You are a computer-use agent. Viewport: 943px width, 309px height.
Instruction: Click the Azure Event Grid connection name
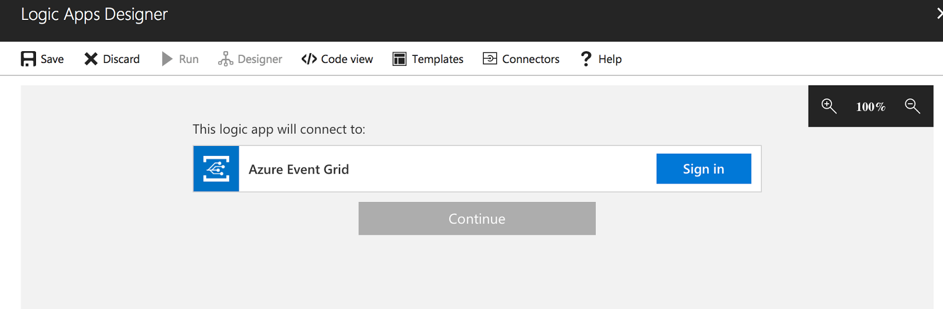299,170
